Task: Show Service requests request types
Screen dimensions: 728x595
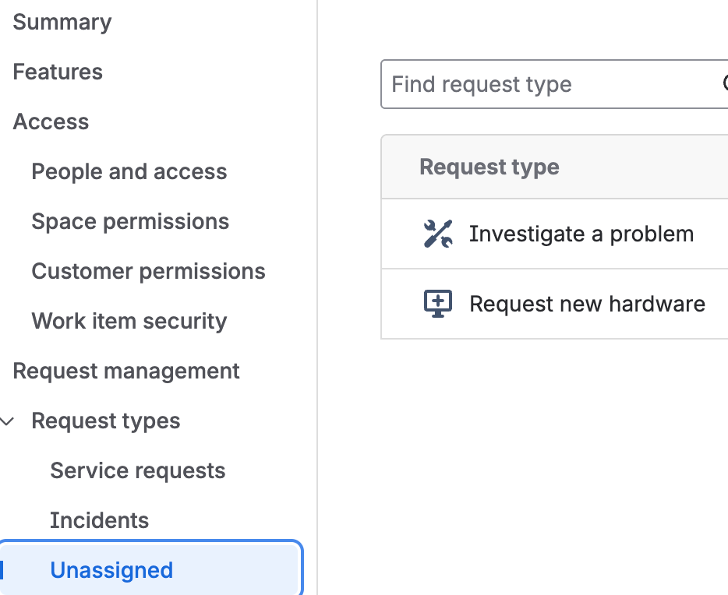Action: click(x=137, y=470)
